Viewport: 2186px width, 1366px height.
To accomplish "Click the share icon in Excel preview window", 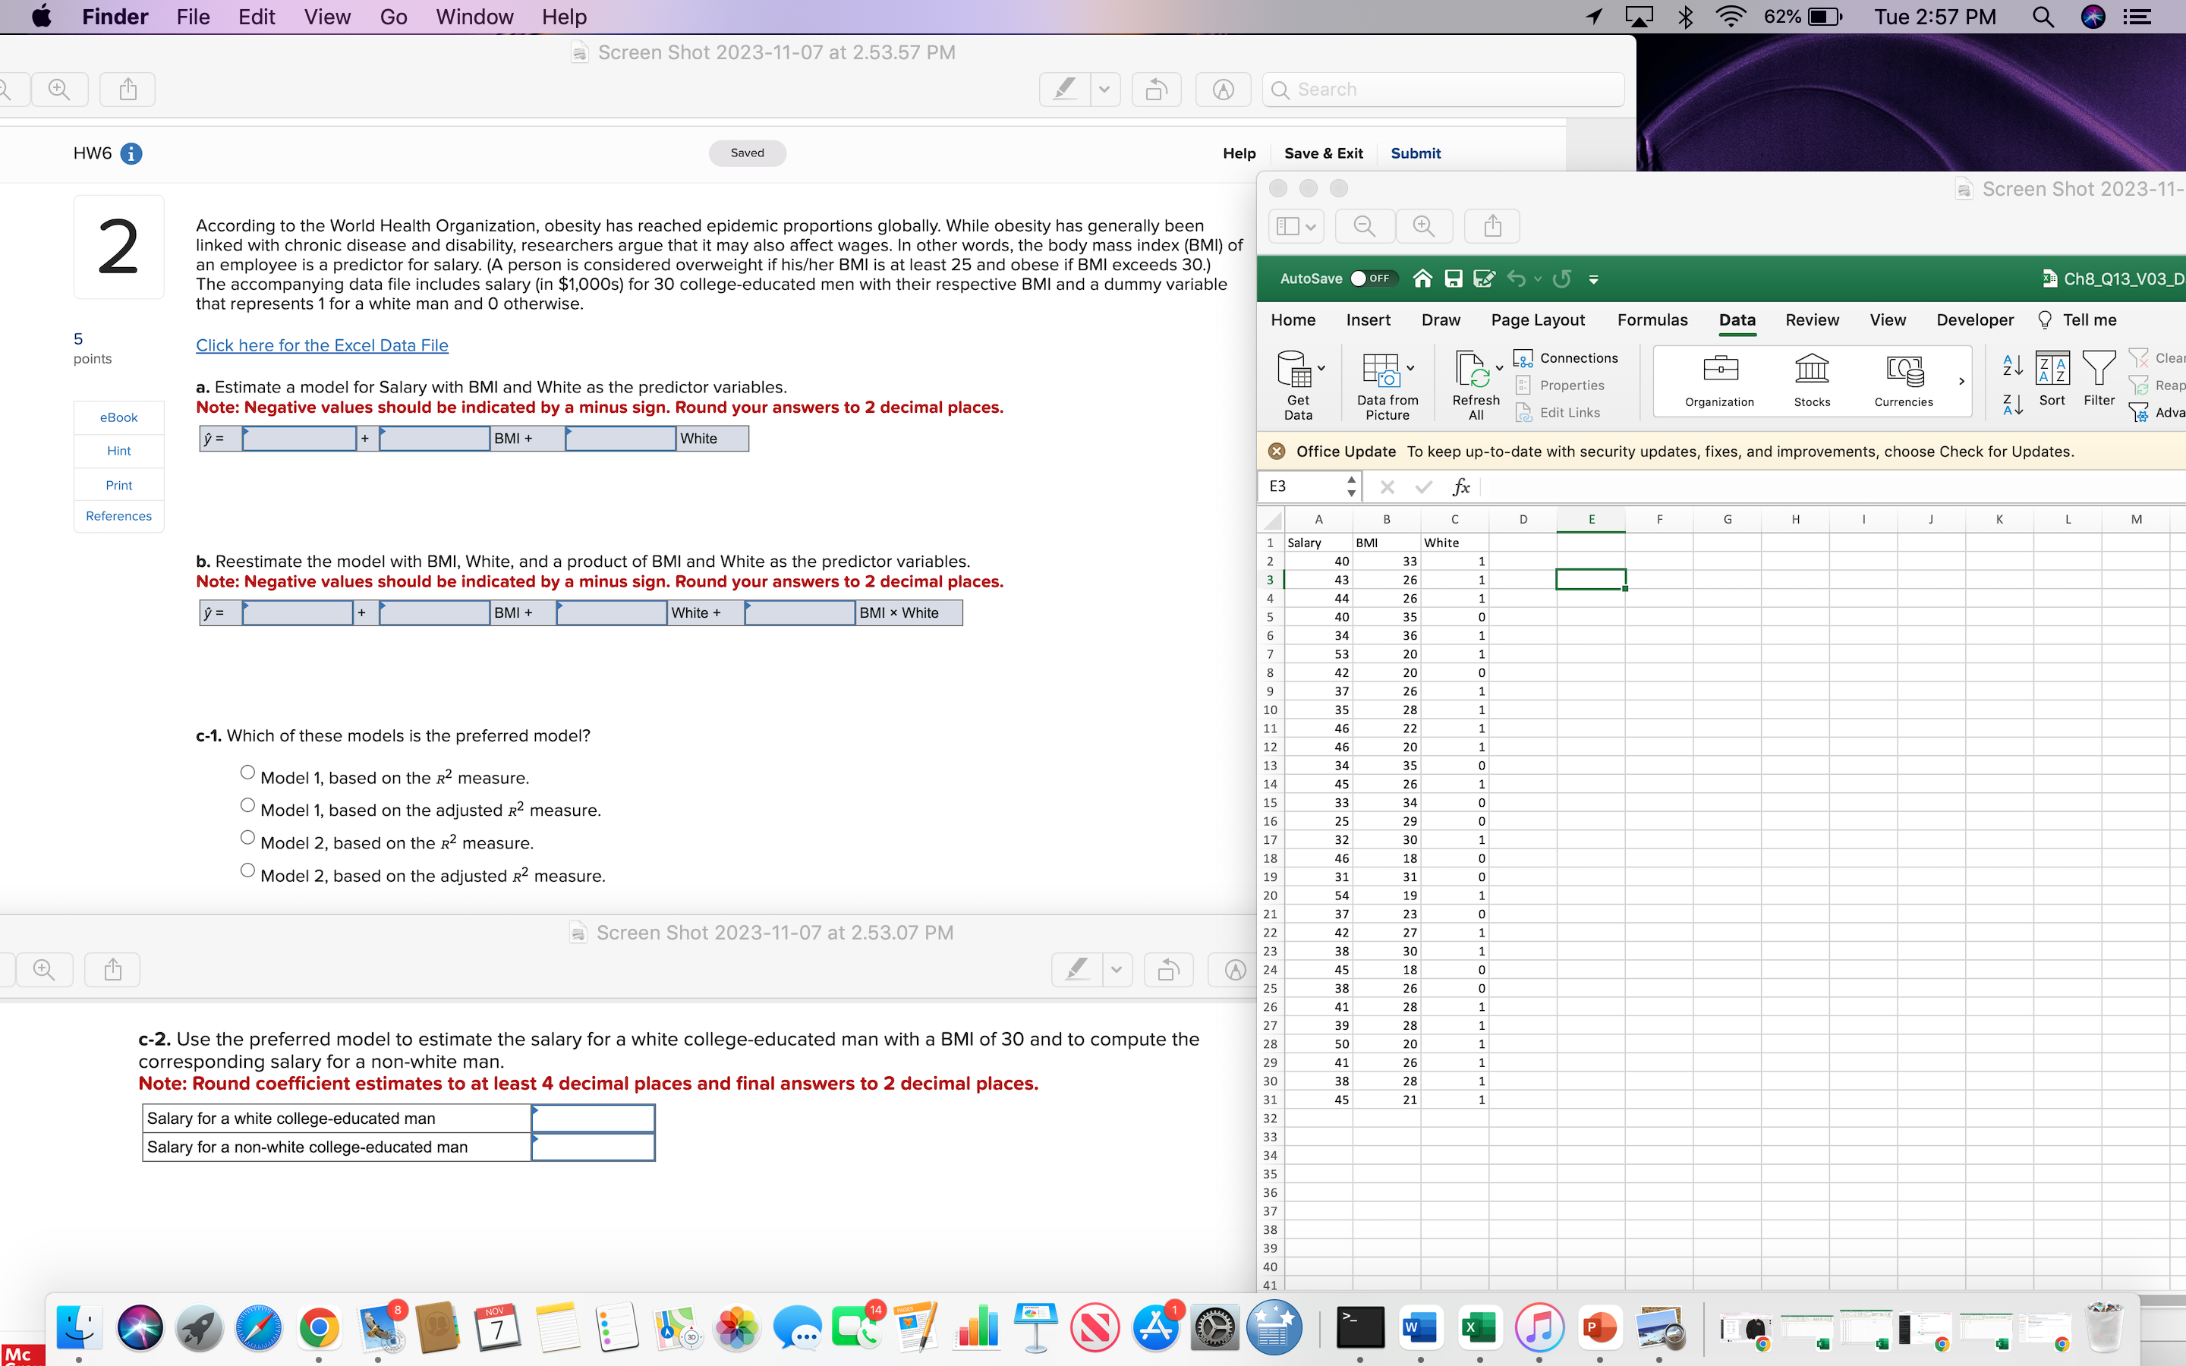I will pos(1492,226).
